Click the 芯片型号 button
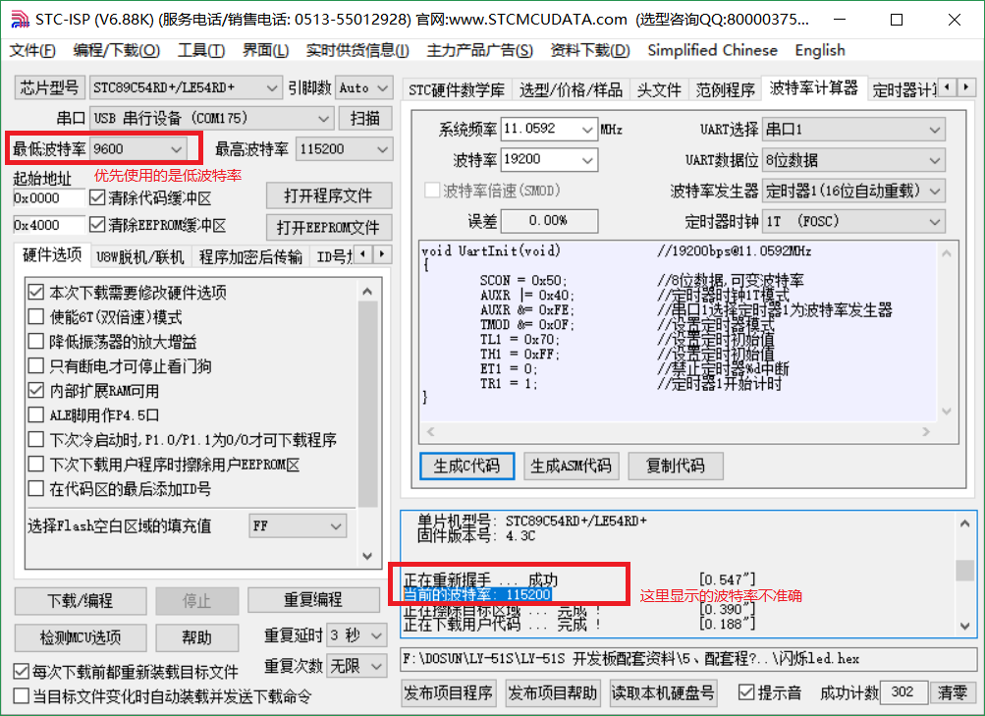This screenshot has width=985, height=716. point(50,88)
